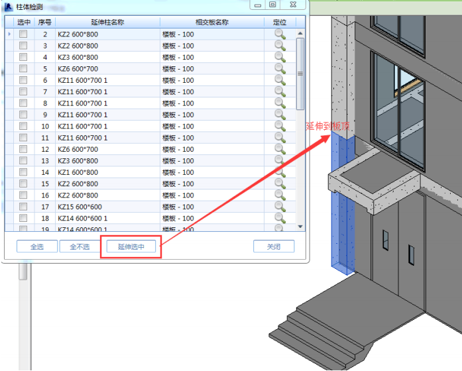This screenshot has height=371, width=462.
Task: Minimize the 柱体检测 dialog
Action: click(258, 5)
